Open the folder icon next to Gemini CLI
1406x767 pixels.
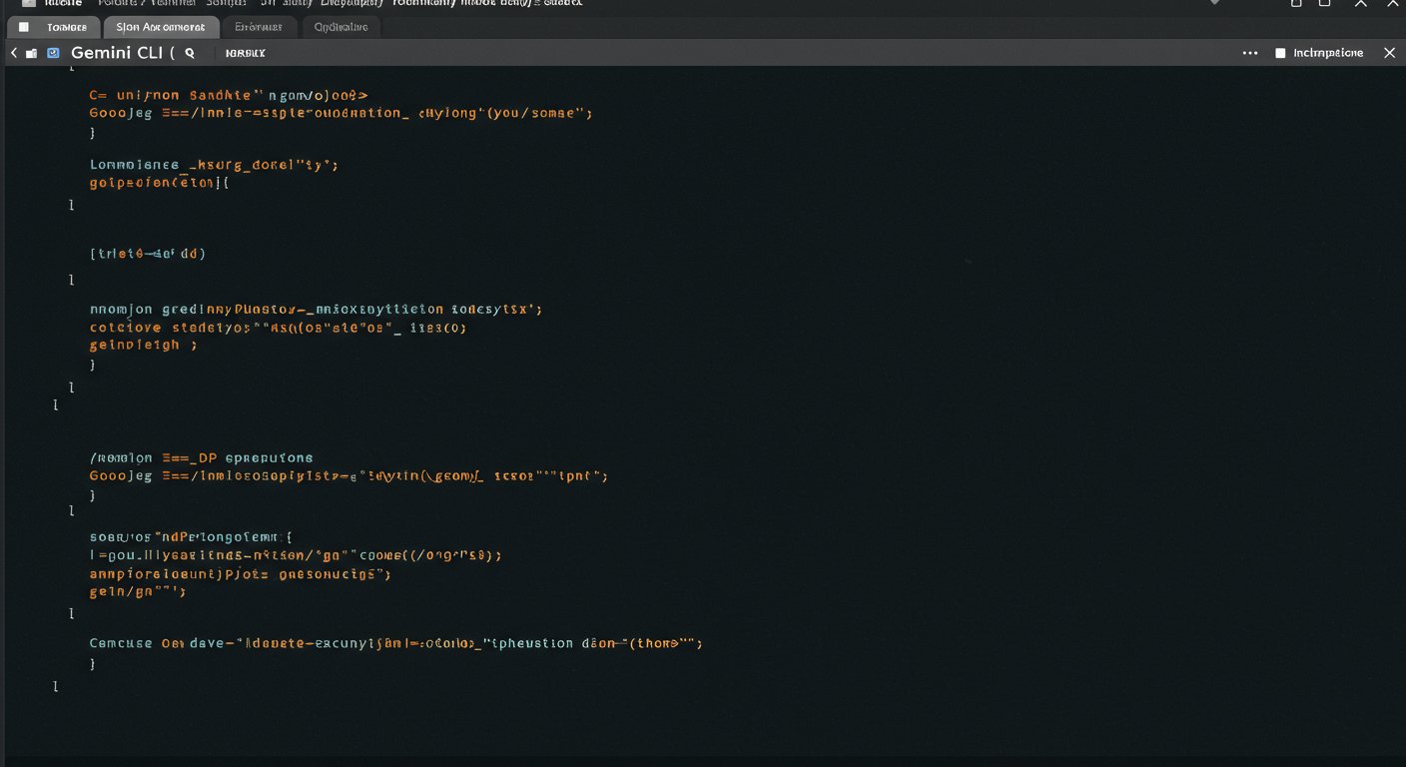32,52
